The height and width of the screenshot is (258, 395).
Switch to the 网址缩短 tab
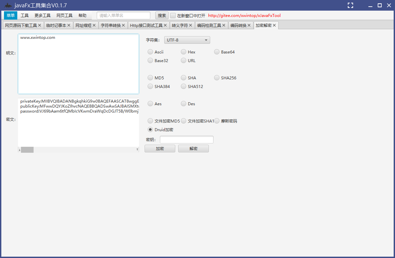point(83,25)
